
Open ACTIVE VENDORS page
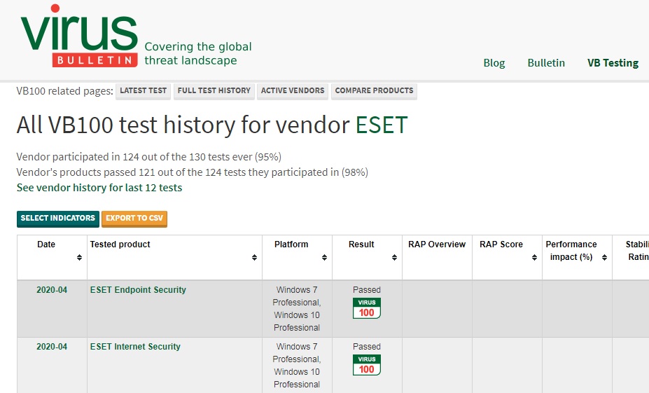(293, 90)
